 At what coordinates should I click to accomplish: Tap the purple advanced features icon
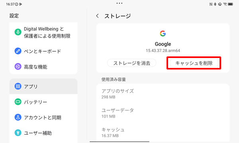(x=18, y=67)
